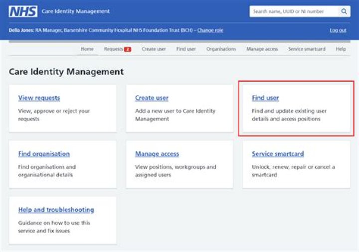The image size is (359, 252).
Task: Open the Organisations nav tab
Action: tap(221, 49)
